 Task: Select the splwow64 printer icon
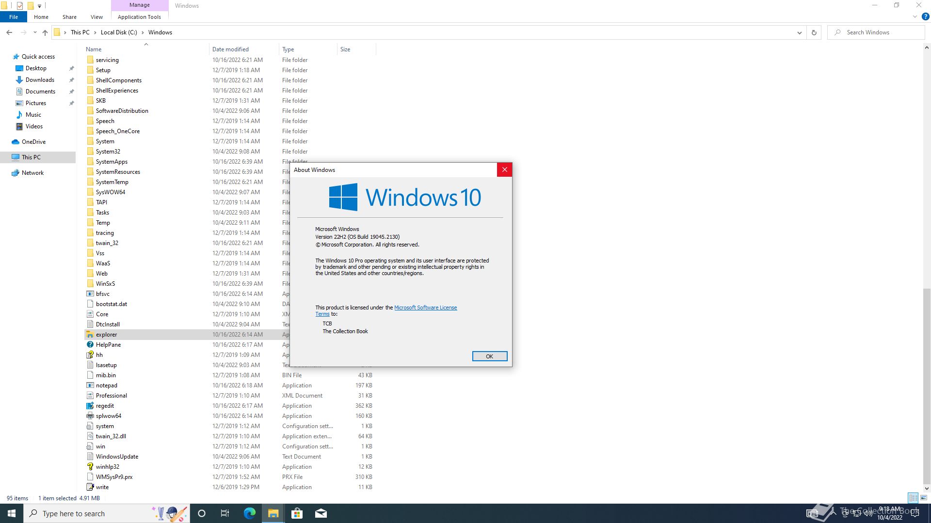pyautogui.click(x=90, y=416)
